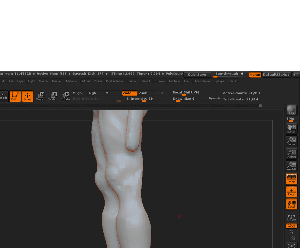300x248 pixels.
Task: Open the Texture menu
Action: coord(174,81)
